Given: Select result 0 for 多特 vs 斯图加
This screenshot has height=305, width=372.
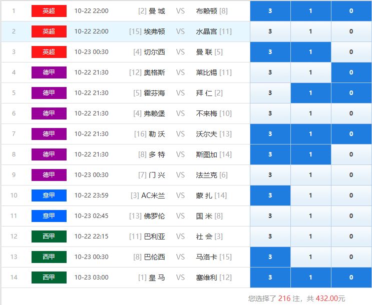Looking at the screenshot, I should coord(351,154).
